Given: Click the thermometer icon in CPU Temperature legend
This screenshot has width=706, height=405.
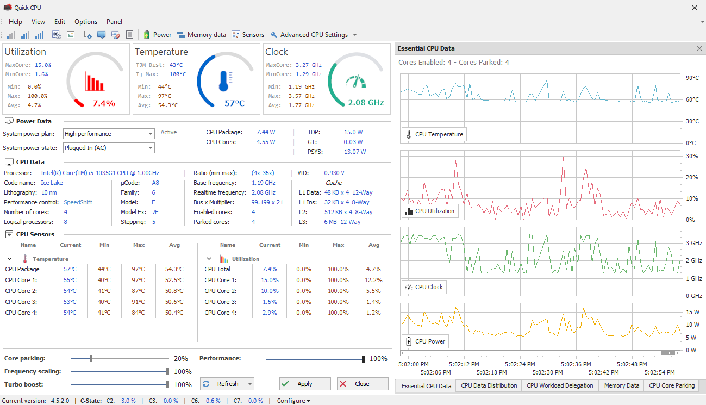Looking at the screenshot, I should [409, 134].
